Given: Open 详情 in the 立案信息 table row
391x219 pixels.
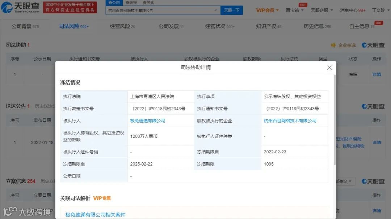Looking at the screenshot, I should pyautogui.click(x=377, y=211).
